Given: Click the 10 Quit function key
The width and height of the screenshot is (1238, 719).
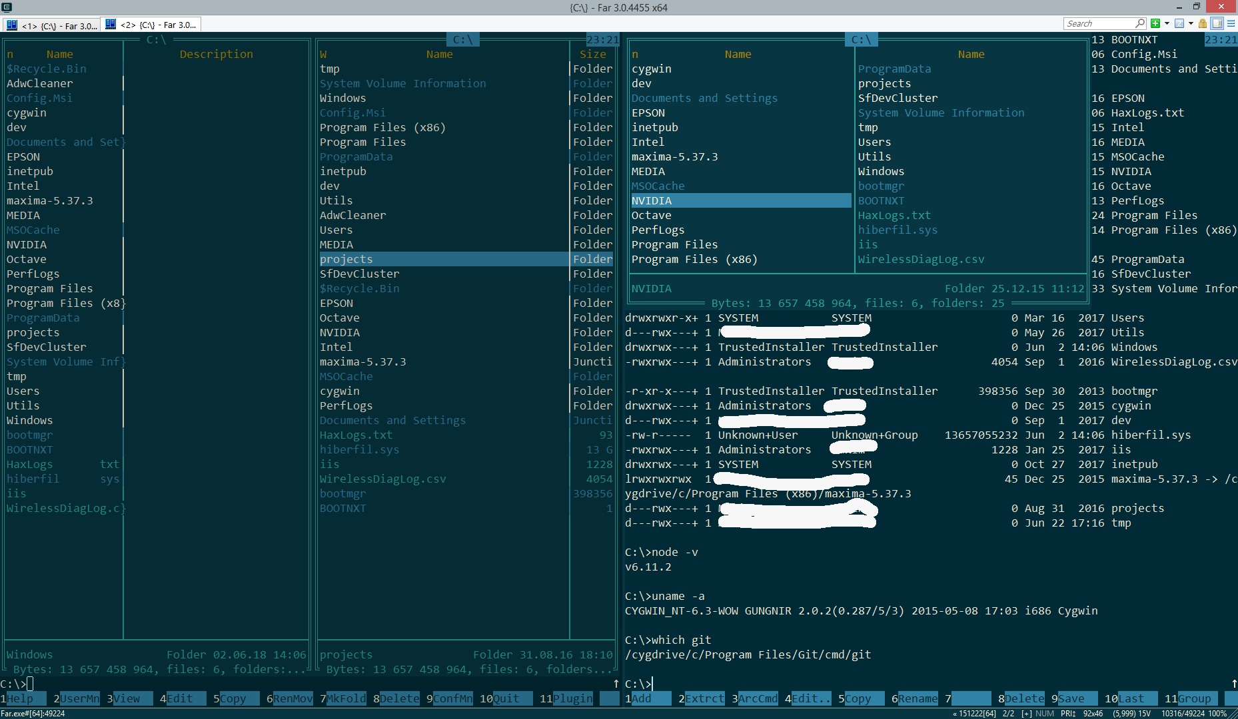Looking at the screenshot, I should (x=506, y=698).
